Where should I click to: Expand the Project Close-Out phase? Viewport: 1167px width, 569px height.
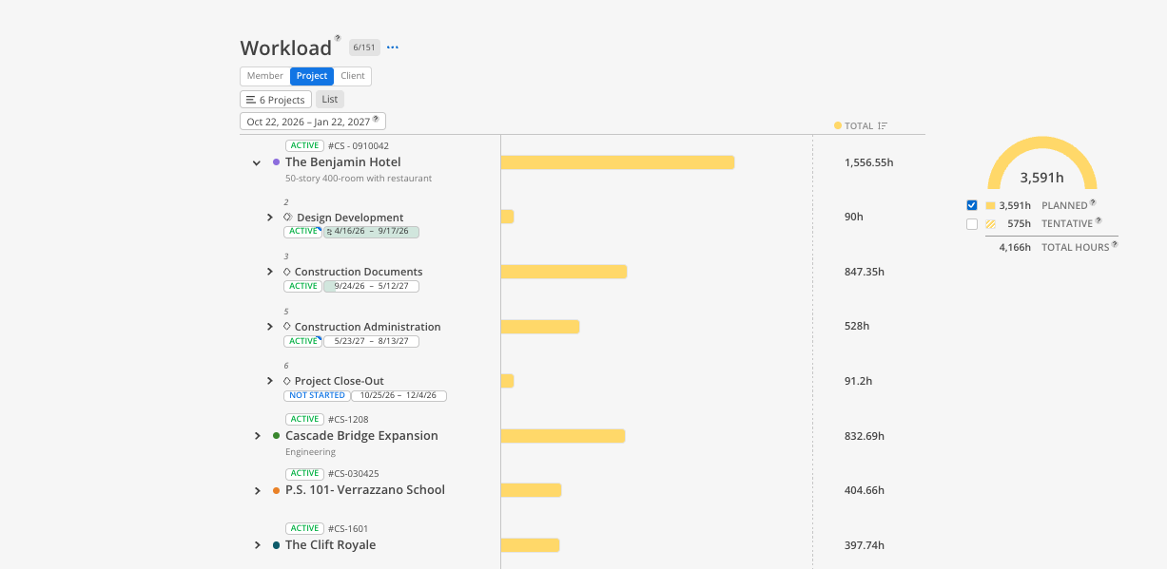pos(270,381)
